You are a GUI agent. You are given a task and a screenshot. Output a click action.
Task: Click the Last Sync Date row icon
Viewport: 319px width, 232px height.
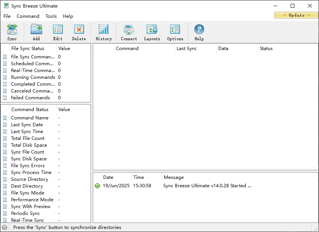point(5,125)
